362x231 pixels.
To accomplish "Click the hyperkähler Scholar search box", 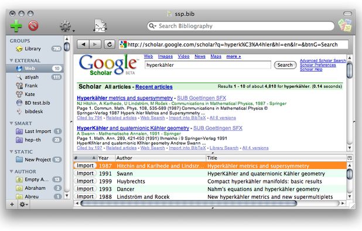I will tap(208, 65).
